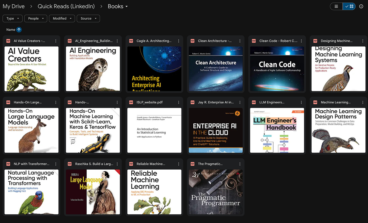Click PDF icon of ISLP_website.pdf
Viewport: 368px width, 223px height.
click(x=131, y=102)
